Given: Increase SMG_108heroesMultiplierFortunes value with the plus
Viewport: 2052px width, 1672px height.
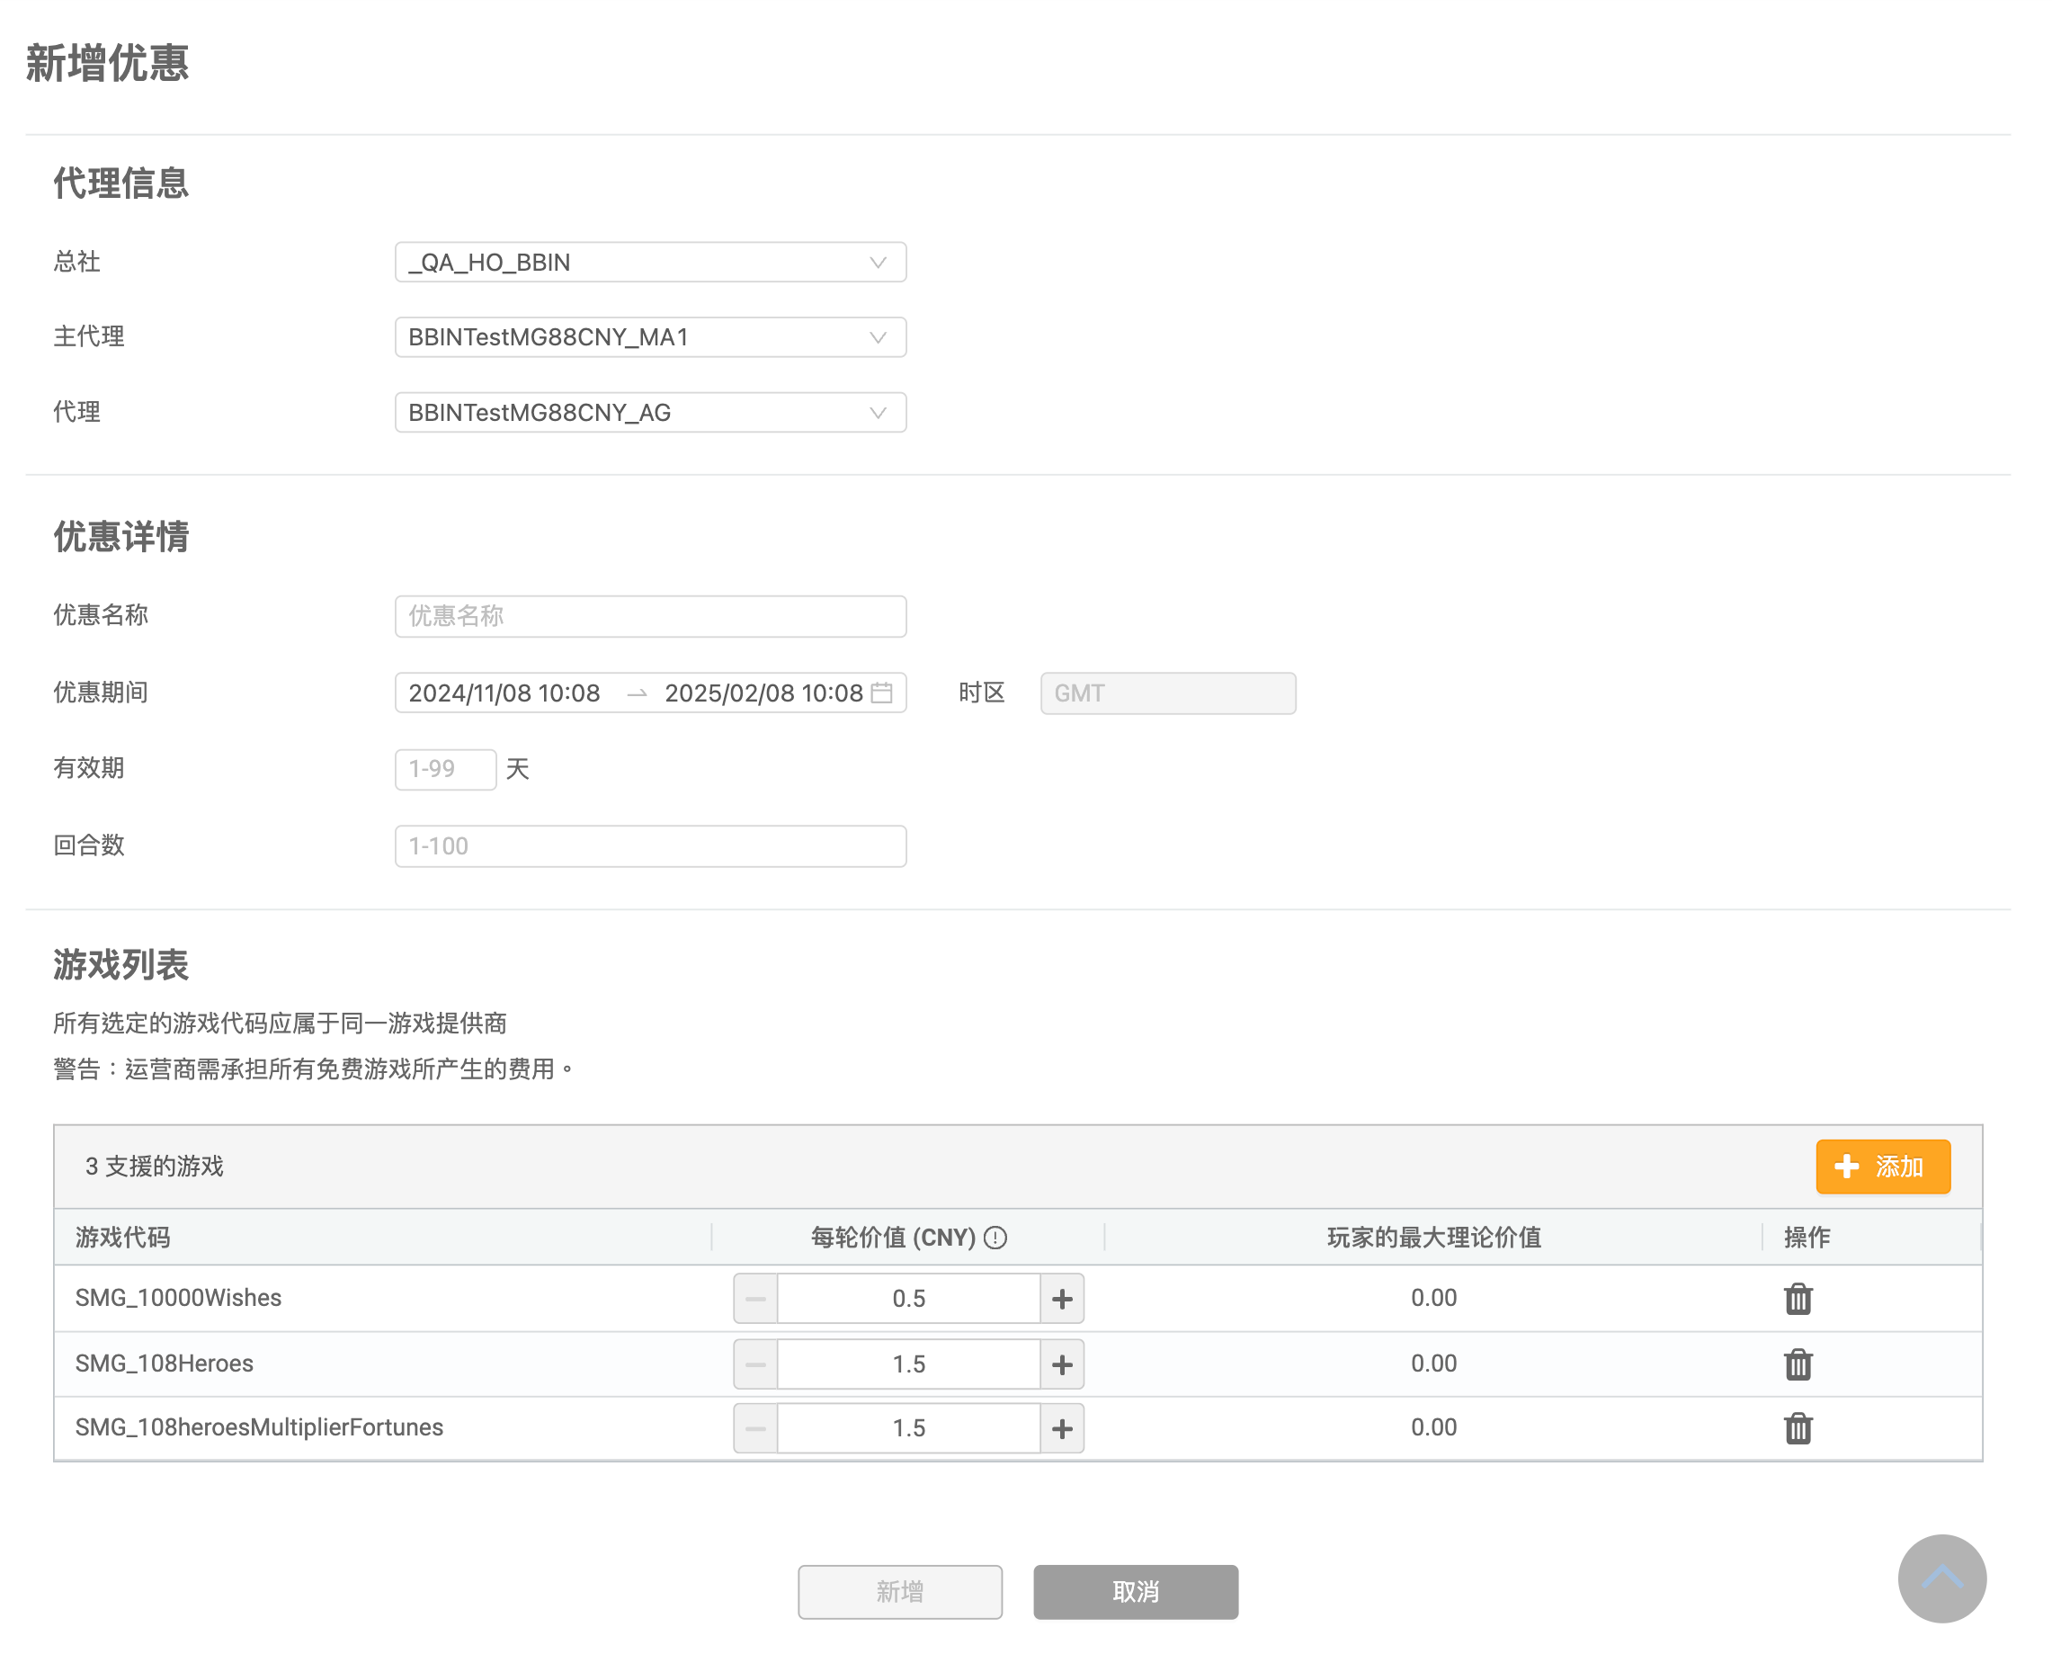Looking at the screenshot, I should coord(1062,1427).
